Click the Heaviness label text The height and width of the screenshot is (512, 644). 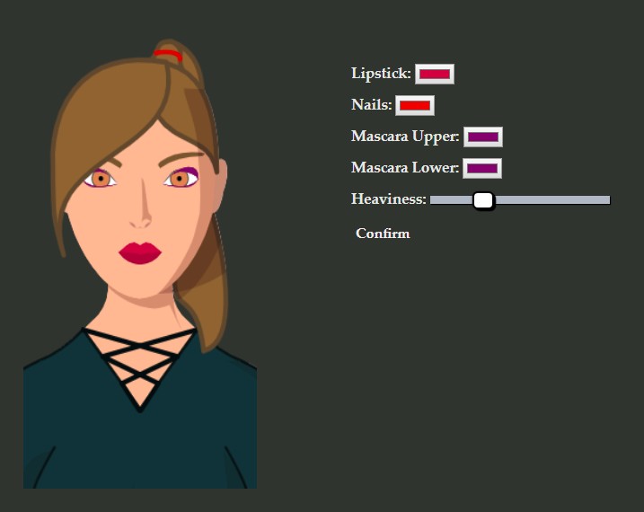click(x=388, y=199)
